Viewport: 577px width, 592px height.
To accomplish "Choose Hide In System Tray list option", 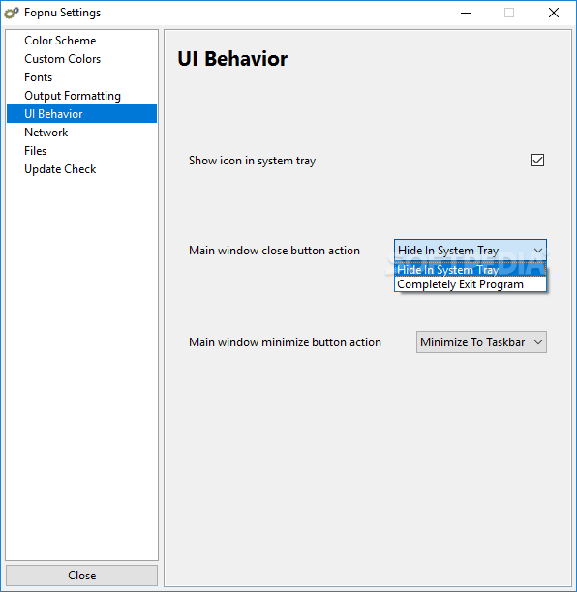I will pyautogui.click(x=471, y=270).
